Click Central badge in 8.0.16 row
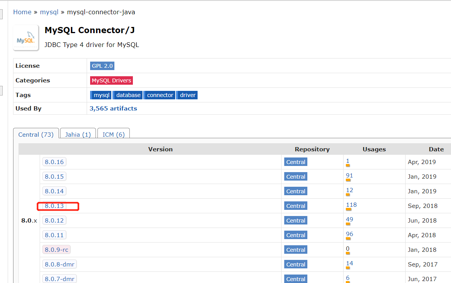 [x=296, y=162]
